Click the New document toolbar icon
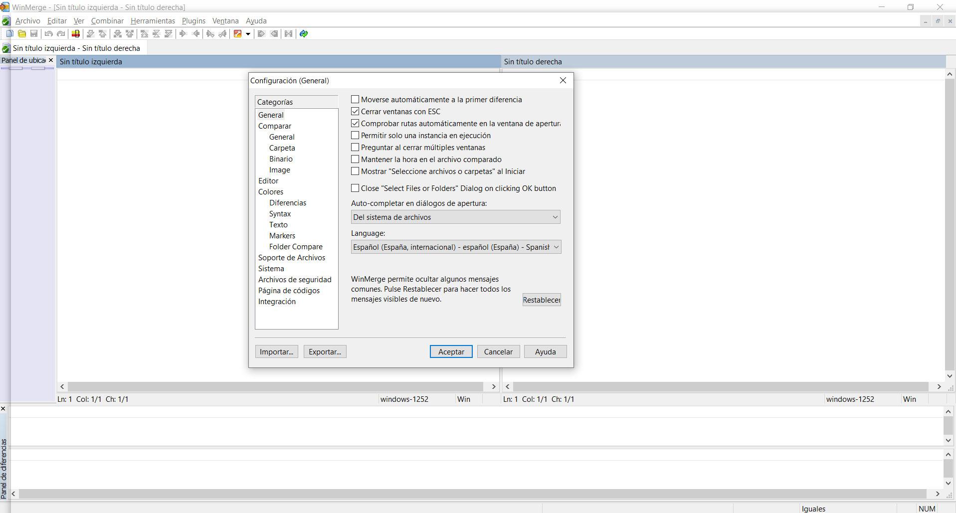This screenshot has height=513, width=956. click(x=9, y=33)
